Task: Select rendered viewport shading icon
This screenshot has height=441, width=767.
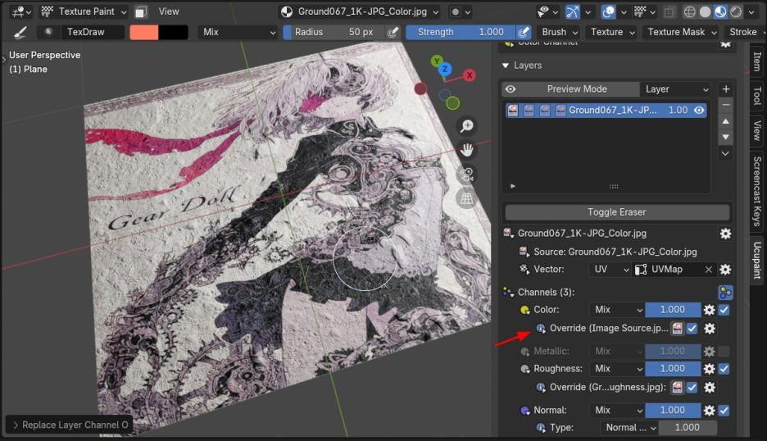Action: [736, 11]
